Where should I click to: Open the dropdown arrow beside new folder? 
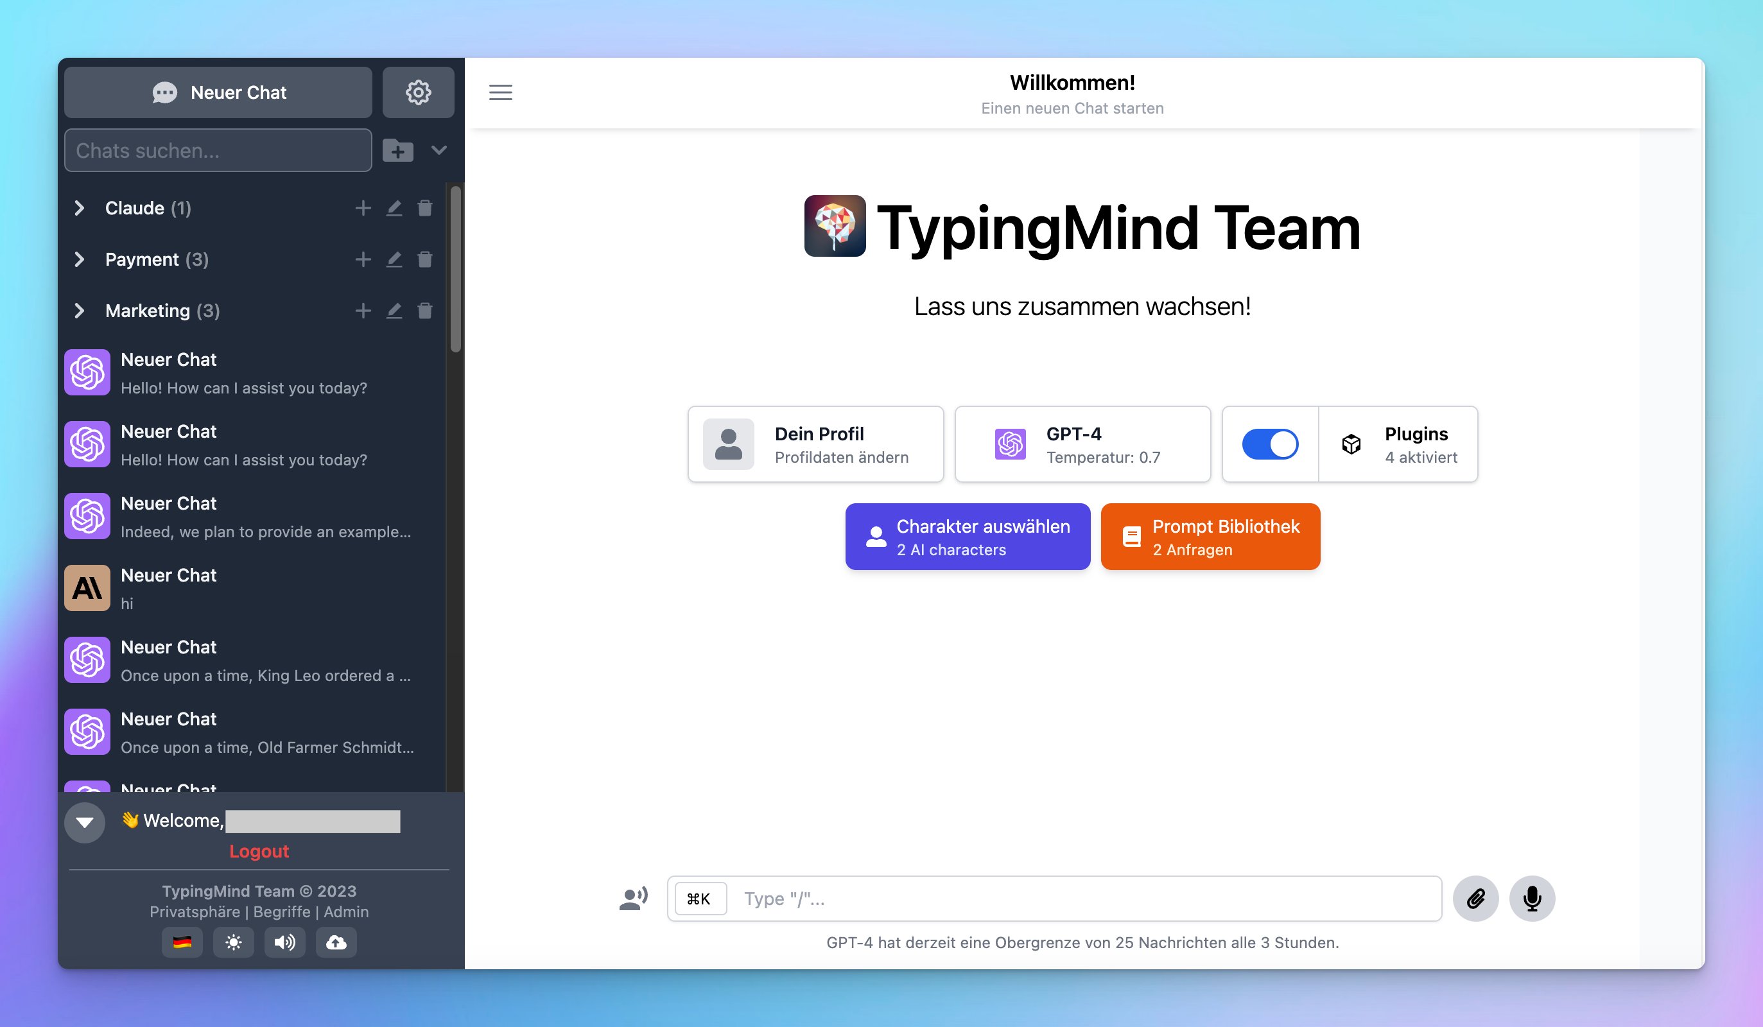pos(439,150)
